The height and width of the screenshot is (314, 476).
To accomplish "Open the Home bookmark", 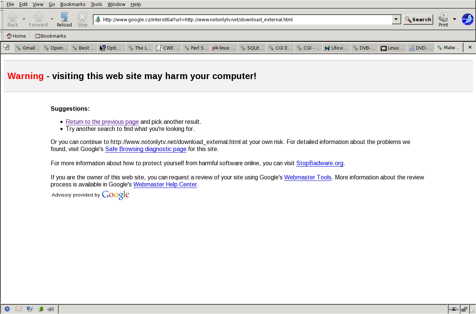I will click(x=16, y=36).
